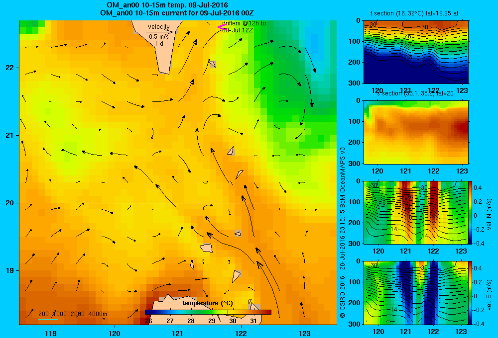
Task: Click latitude label 21 on the main map
Action: tap(9, 135)
